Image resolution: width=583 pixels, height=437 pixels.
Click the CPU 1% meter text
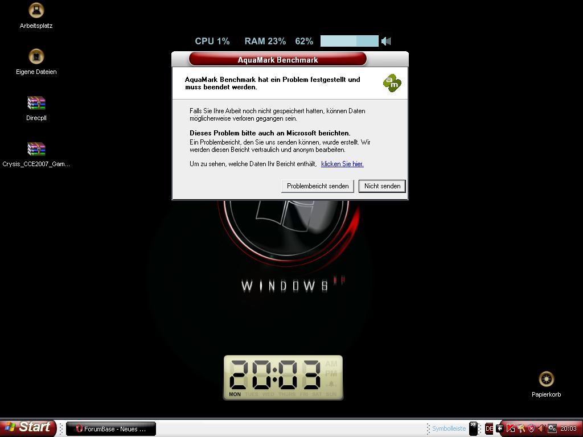point(212,41)
